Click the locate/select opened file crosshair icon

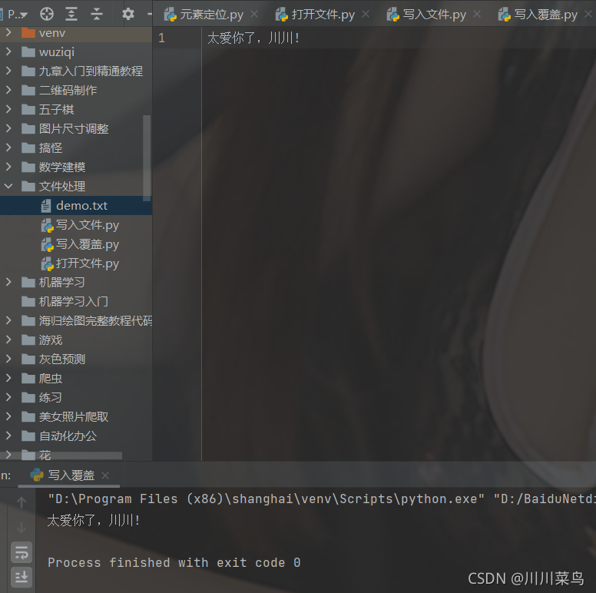click(x=47, y=14)
